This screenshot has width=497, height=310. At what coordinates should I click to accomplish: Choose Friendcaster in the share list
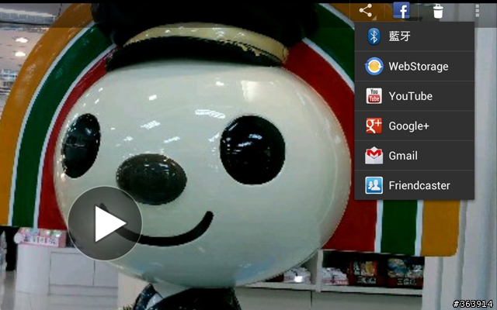click(414, 185)
